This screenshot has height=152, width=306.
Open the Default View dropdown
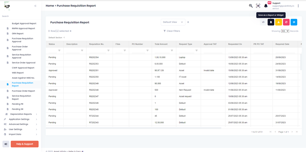(173, 22)
